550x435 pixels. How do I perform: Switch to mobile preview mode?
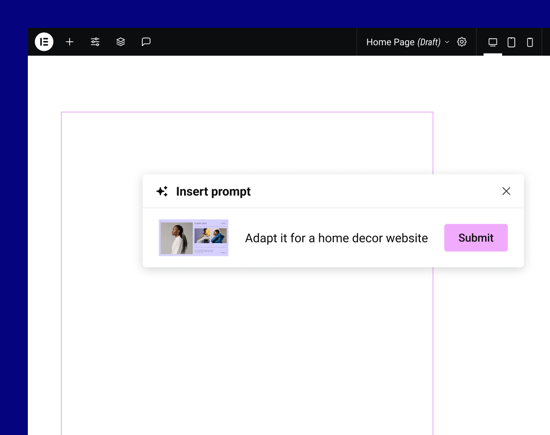point(530,42)
